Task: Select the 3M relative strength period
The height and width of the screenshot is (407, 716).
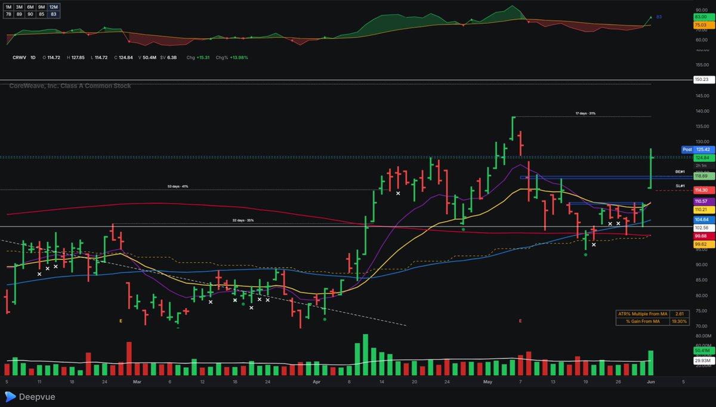Action: coord(20,7)
